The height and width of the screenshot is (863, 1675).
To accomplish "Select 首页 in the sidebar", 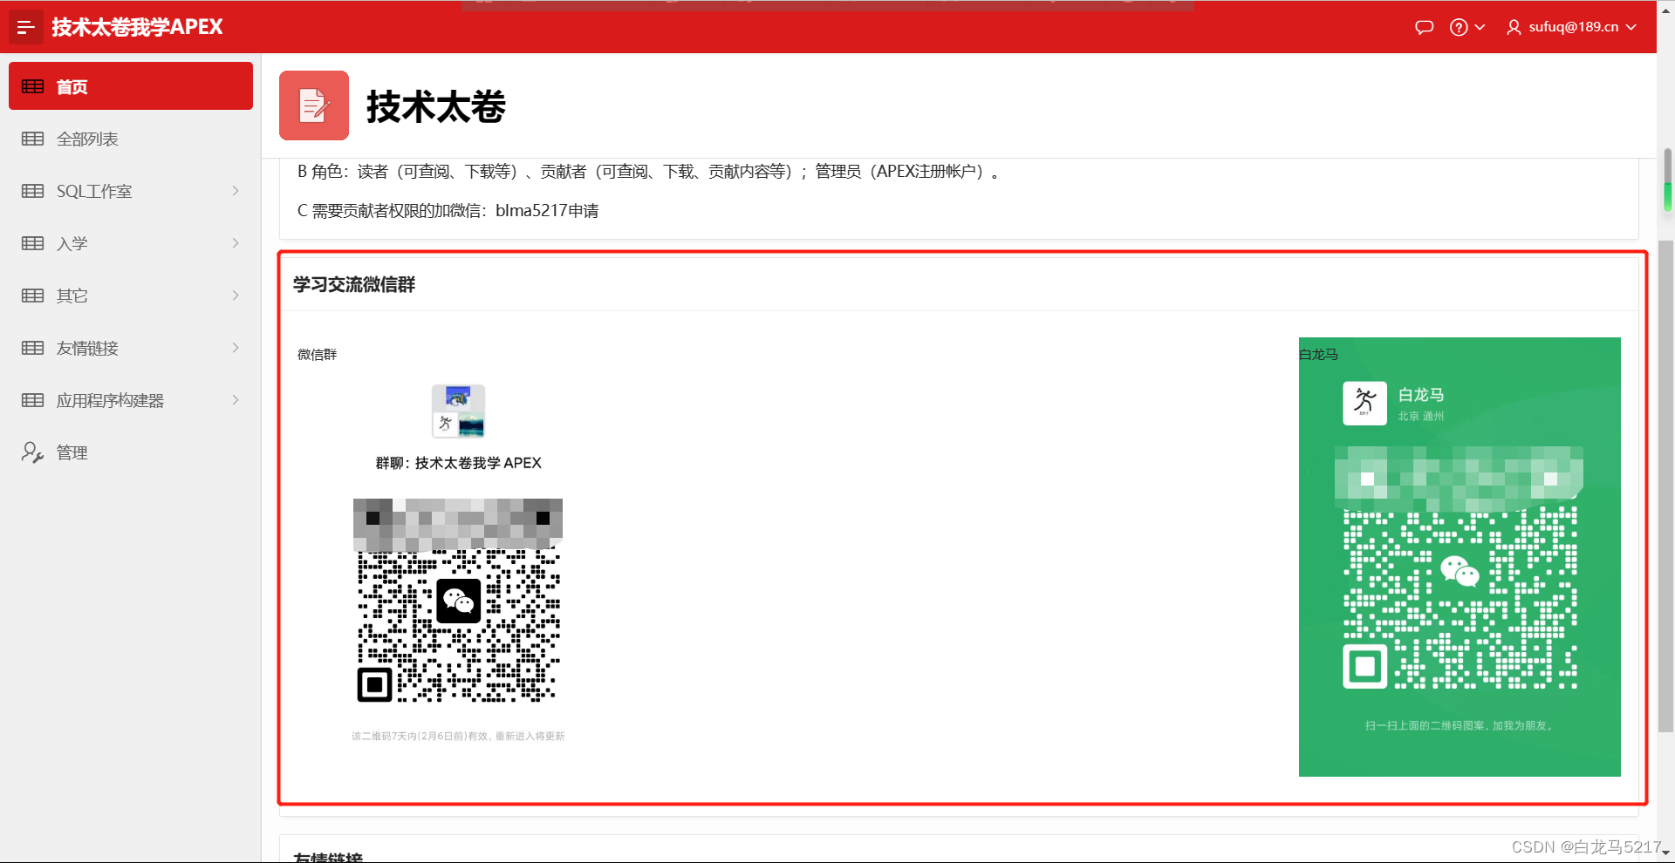I will [131, 86].
